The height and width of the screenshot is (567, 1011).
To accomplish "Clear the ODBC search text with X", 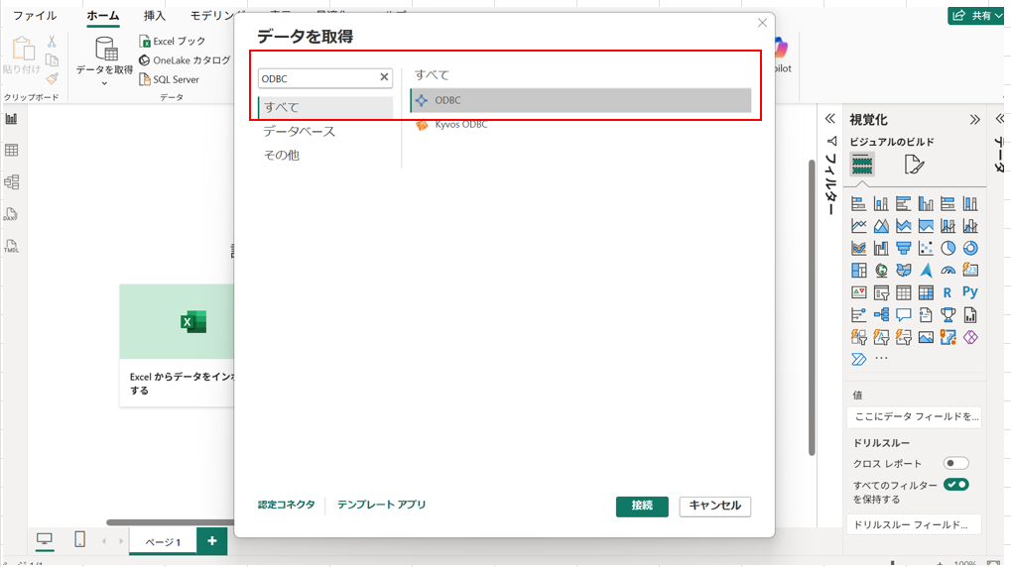I will [x=384, y=77].
